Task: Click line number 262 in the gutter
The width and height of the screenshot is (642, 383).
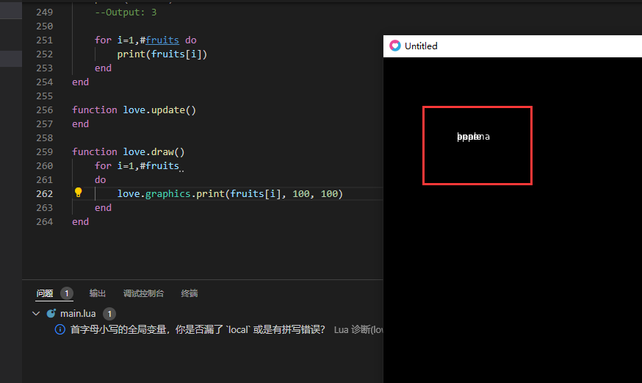Action: pos(44,194)
